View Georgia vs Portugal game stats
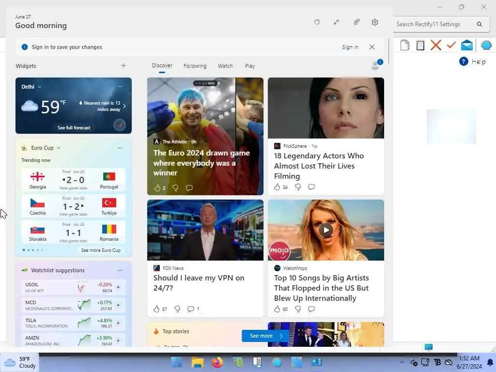The width and height of the screenshot is (496, 372). click(x=73, y=188)
